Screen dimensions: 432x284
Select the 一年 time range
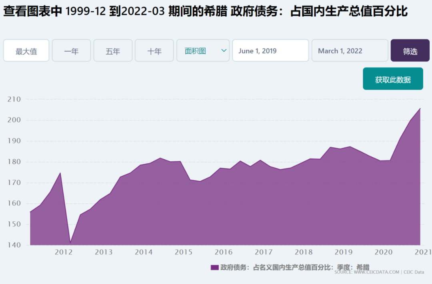pyautogui.click(x=71, y=51)
